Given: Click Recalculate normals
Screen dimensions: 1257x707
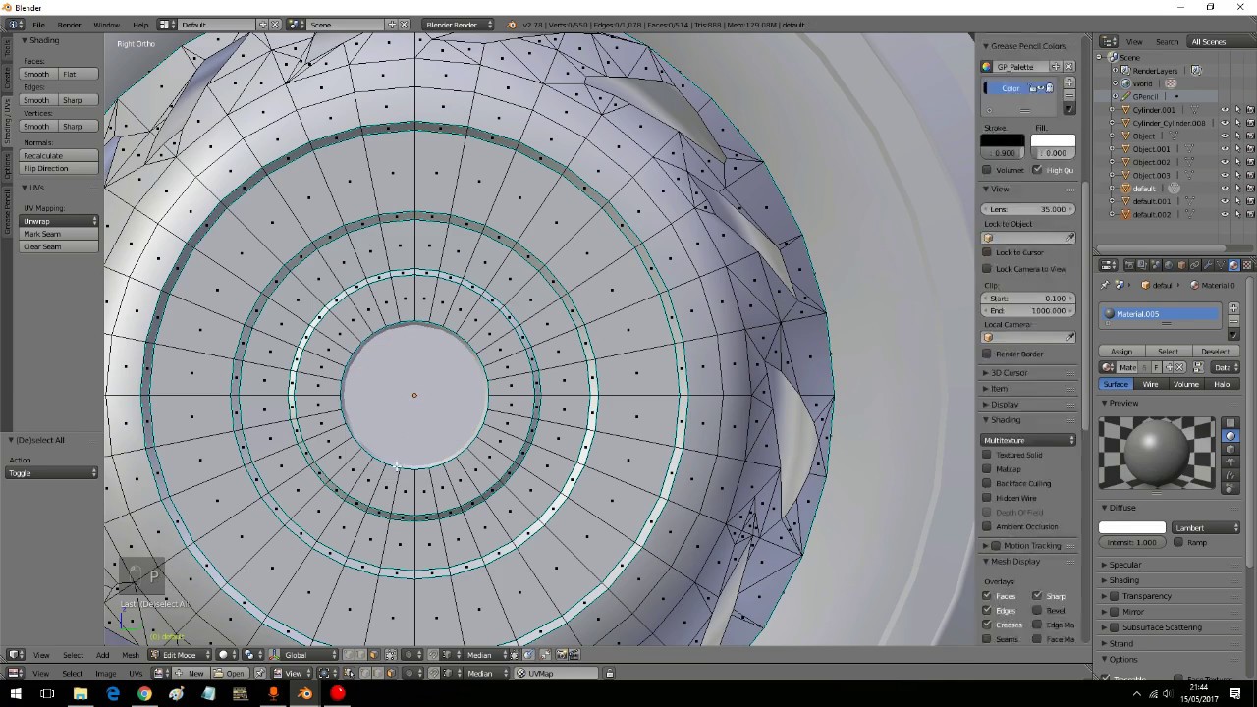Looking at the screenshot, I should tap(61, 156).
